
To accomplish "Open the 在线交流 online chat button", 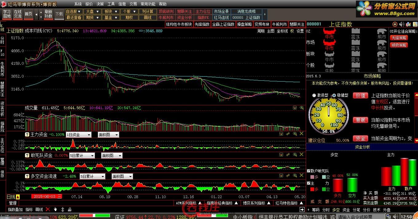I will tap(18, 14).
